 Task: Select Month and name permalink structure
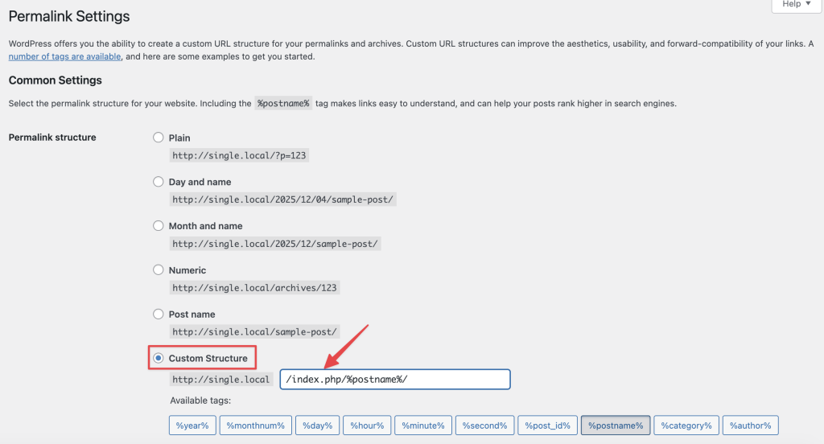(x=159, y=226)
